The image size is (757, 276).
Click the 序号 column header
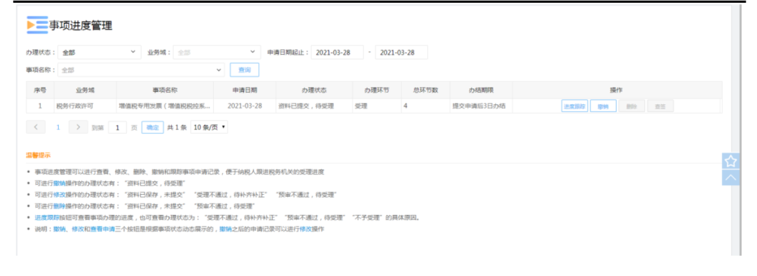point(40,90)
